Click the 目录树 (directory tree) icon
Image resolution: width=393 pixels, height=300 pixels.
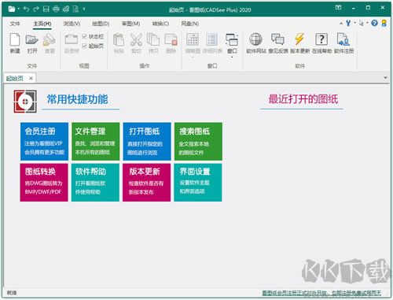(x=72, y=39)
